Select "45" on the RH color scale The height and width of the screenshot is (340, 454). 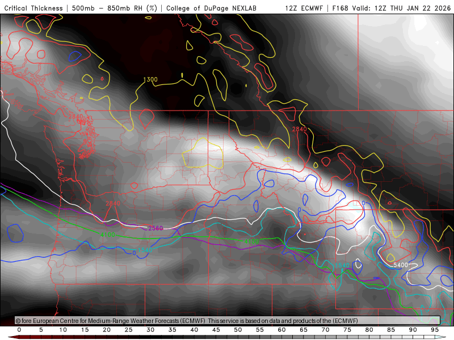pyautogui.click(x=216, y=330)
